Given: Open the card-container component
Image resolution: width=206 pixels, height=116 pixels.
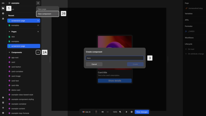Looking at the screenshot, I should point(24,71).
